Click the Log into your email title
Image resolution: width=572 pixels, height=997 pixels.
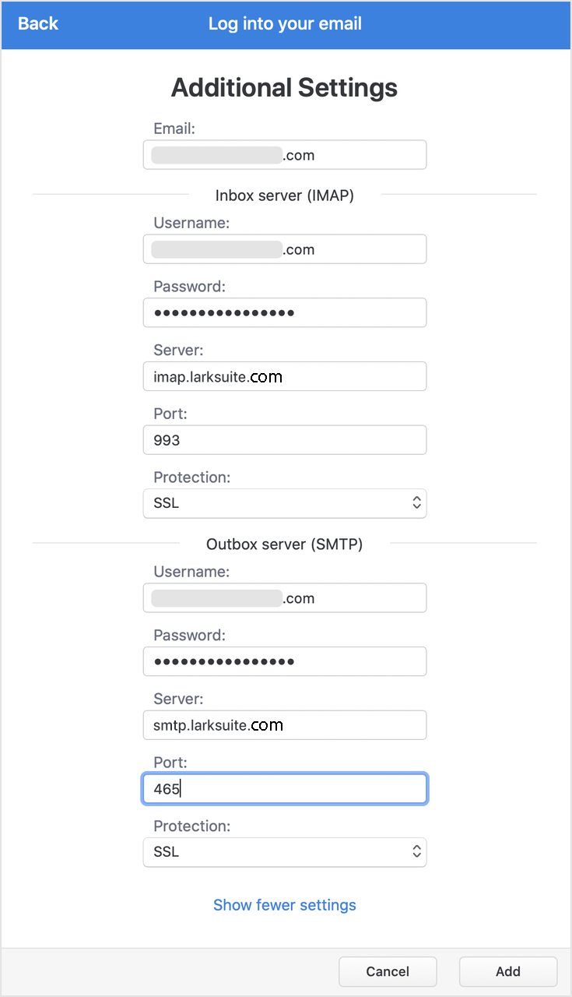pyautogui.click(x=285, y=24)
